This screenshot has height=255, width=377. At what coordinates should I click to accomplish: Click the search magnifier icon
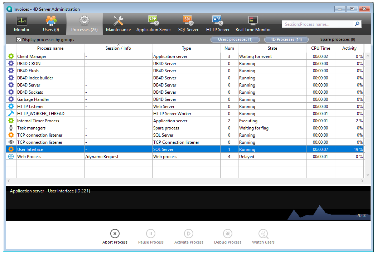coord(357,24)
